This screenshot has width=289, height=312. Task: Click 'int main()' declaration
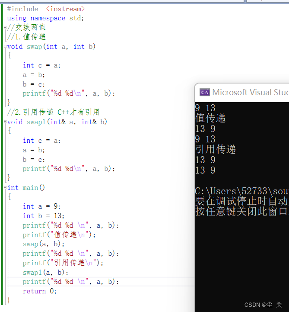pos(26,188)
